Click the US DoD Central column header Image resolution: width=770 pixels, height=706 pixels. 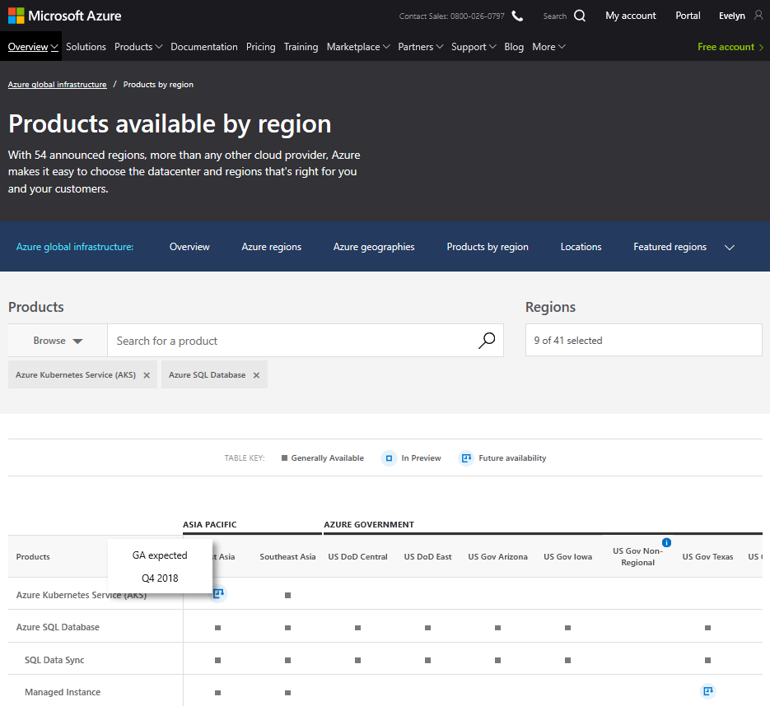click(358, 557)
